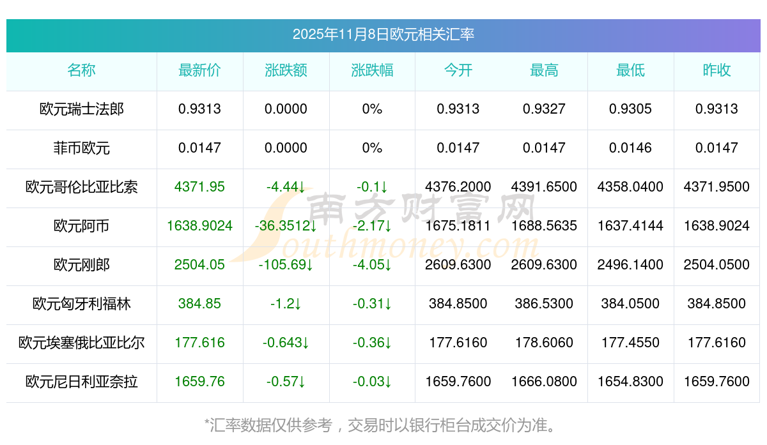Click highest value 178.6060
Image resolution: width=767 pixels, height=445 pixels.
544,343
